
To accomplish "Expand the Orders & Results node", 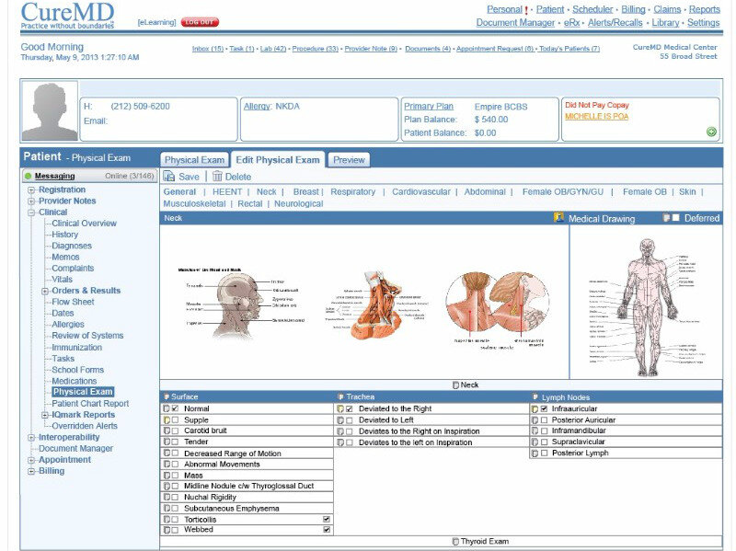I will coord(44,291).
